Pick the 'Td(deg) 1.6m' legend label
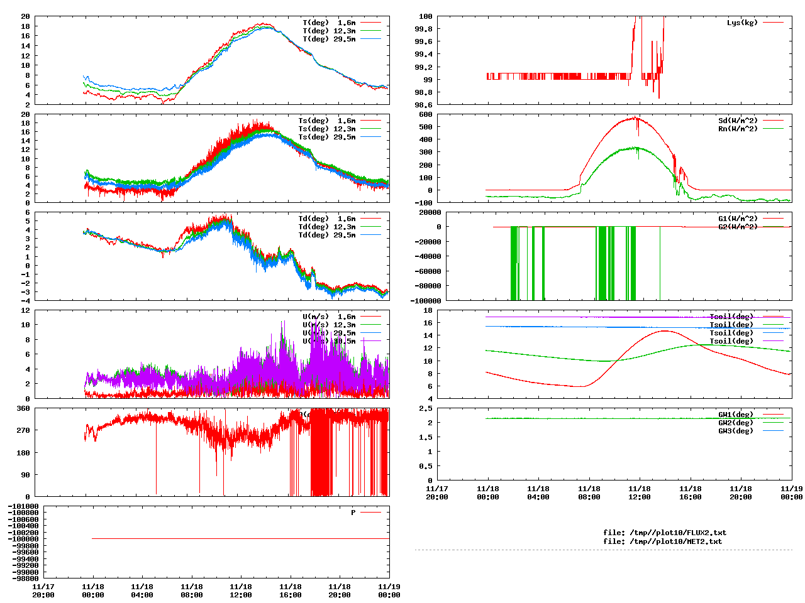Viewport: 805px width, 603px height. 327,219
